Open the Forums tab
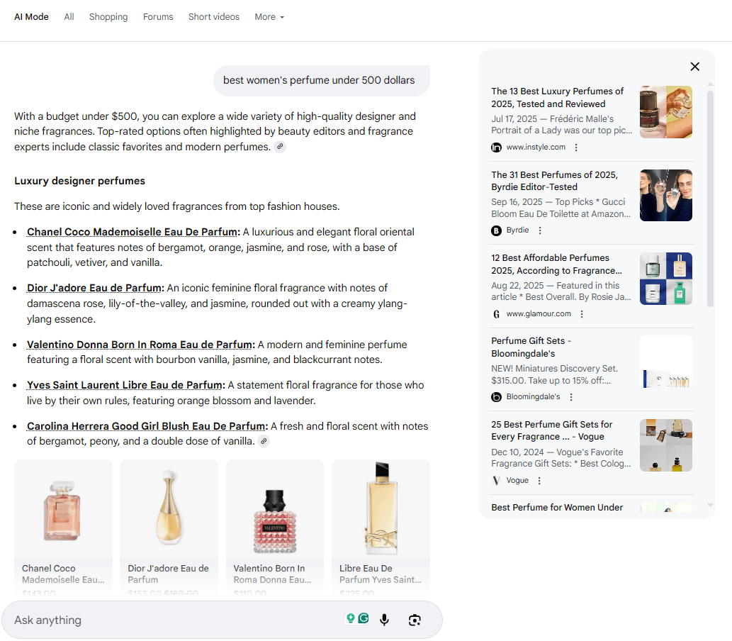Image resolution: width=732 pixels, height=641 pixels. 158,17
